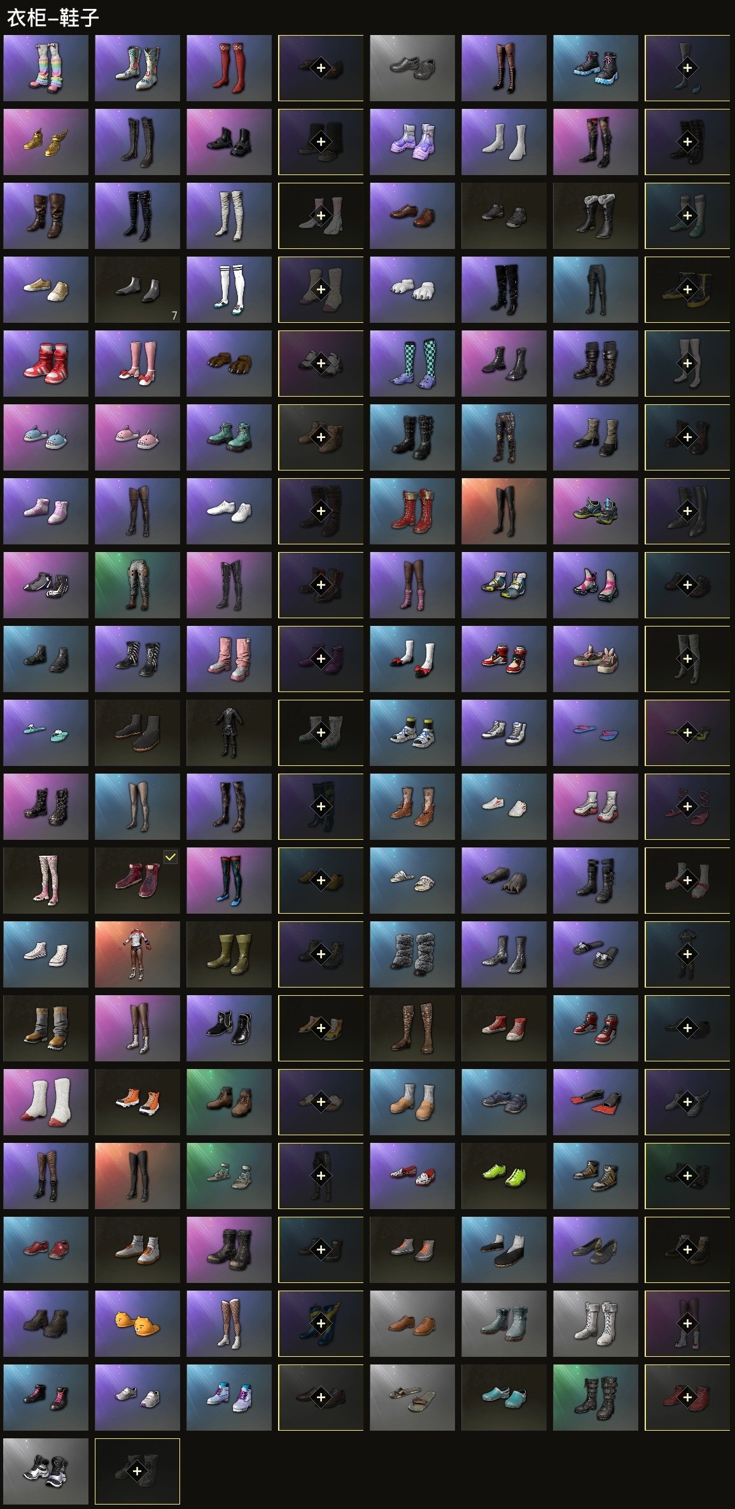This screenshot has height=1509, width=735.
Task: Select the white animal paw shoes
Action: tap(412, 290)
